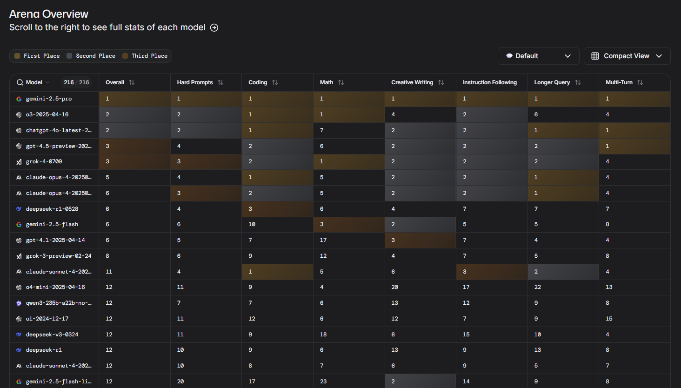Image resolution: width=681 pixels, height=388 pixels.
Task: Click the Google logo beside gemini-2.5-pro
Action: click(19, 99)
